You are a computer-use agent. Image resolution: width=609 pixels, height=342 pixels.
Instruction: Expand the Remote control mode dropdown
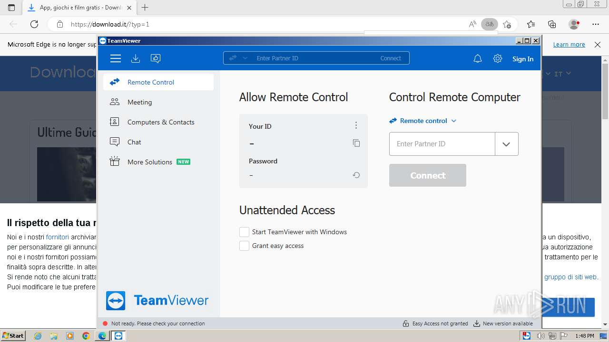pos(423,121)
